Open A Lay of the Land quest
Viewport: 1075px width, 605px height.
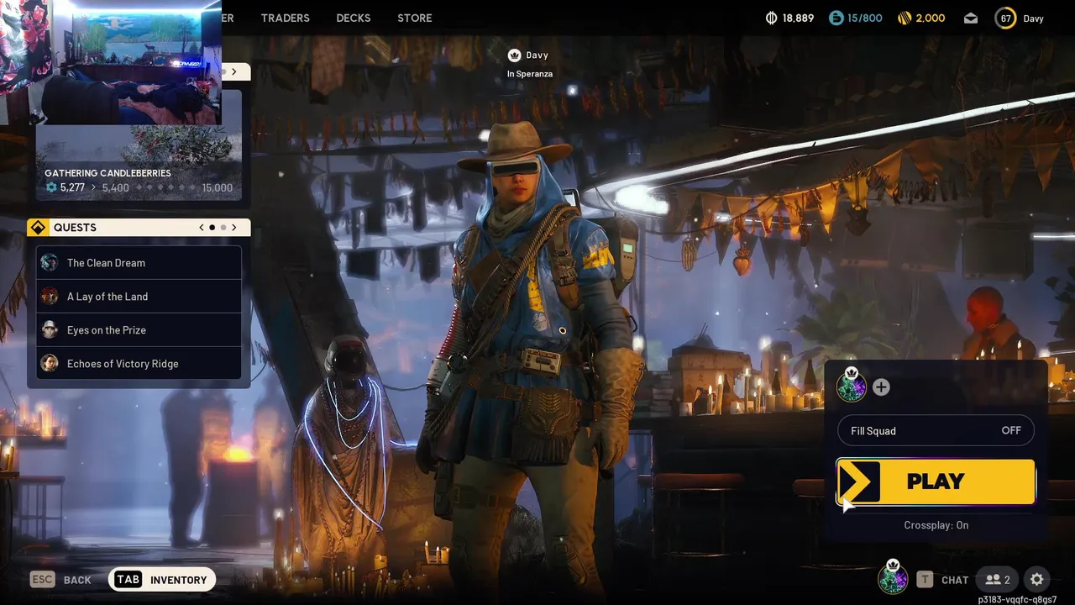pyautogui.click(x=139, y=297)
